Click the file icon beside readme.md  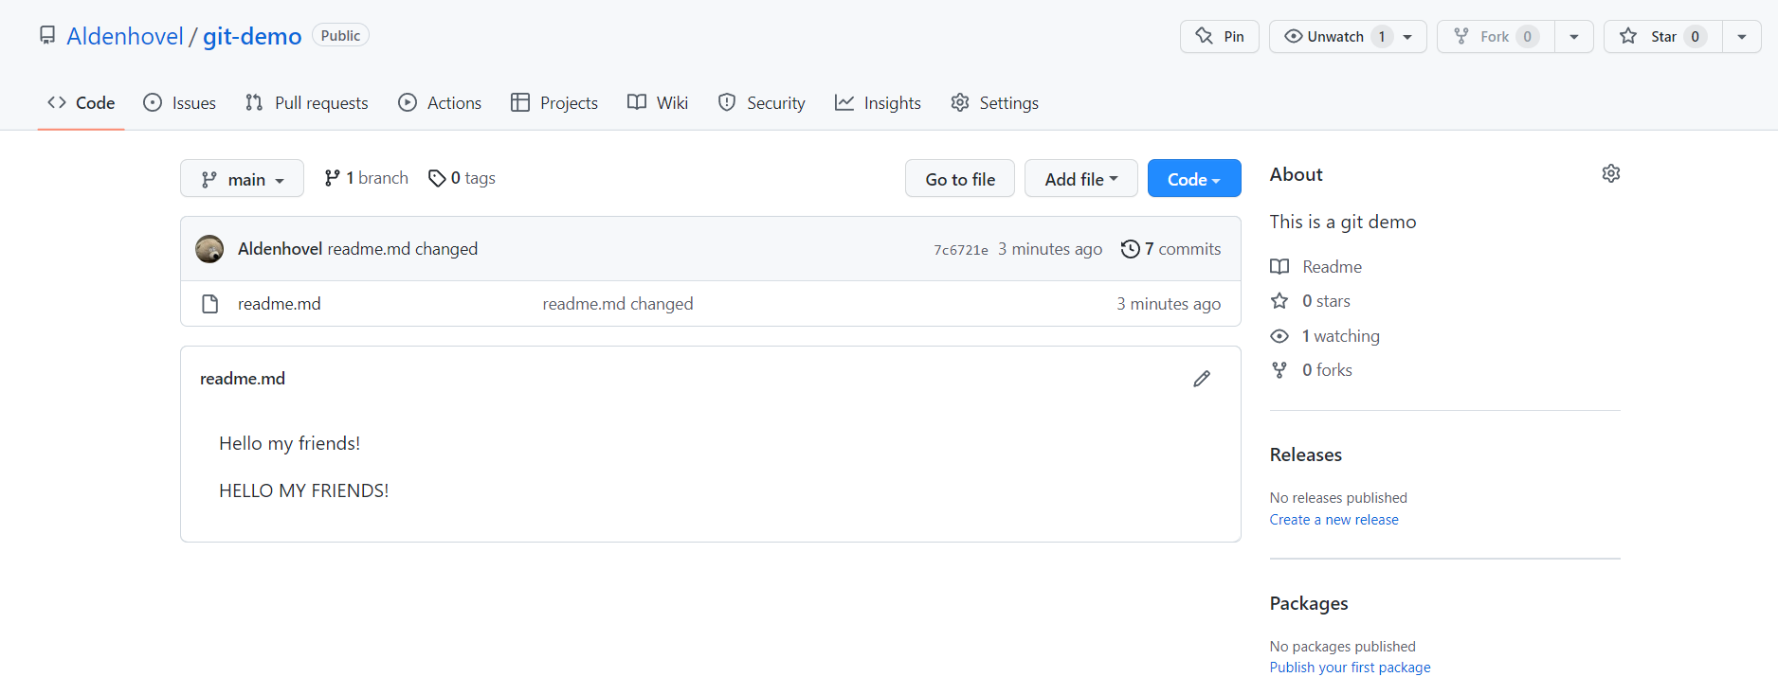coord(210,304)
